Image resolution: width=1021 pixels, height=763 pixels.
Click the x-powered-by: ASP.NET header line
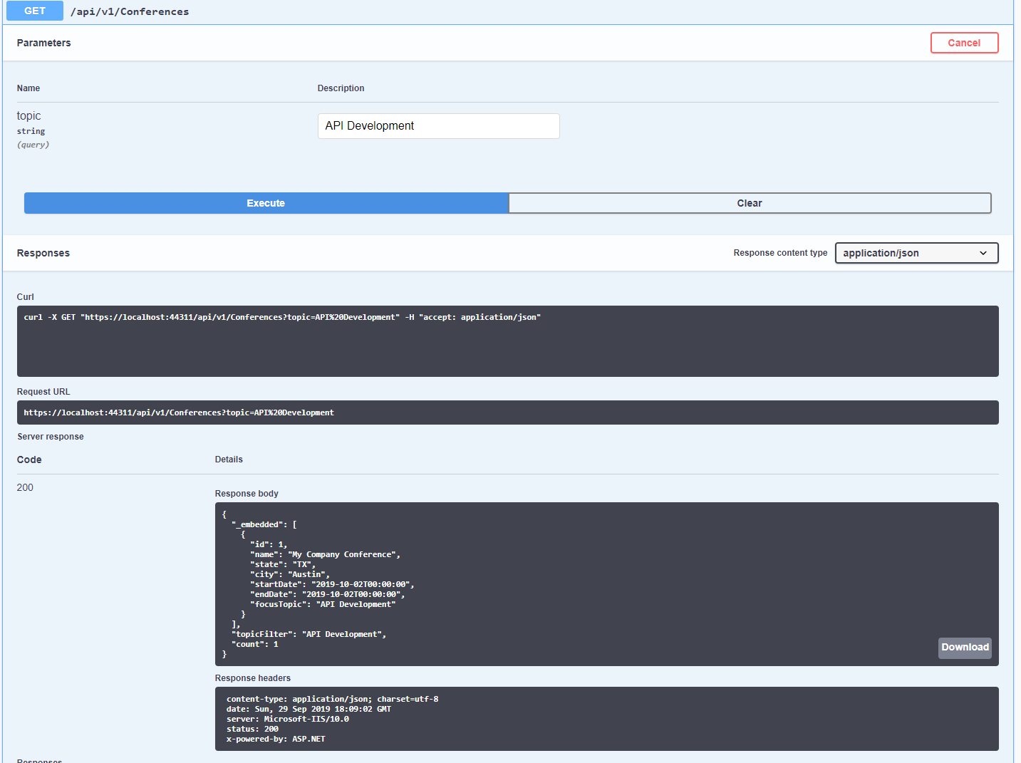(x=276, y=739)
